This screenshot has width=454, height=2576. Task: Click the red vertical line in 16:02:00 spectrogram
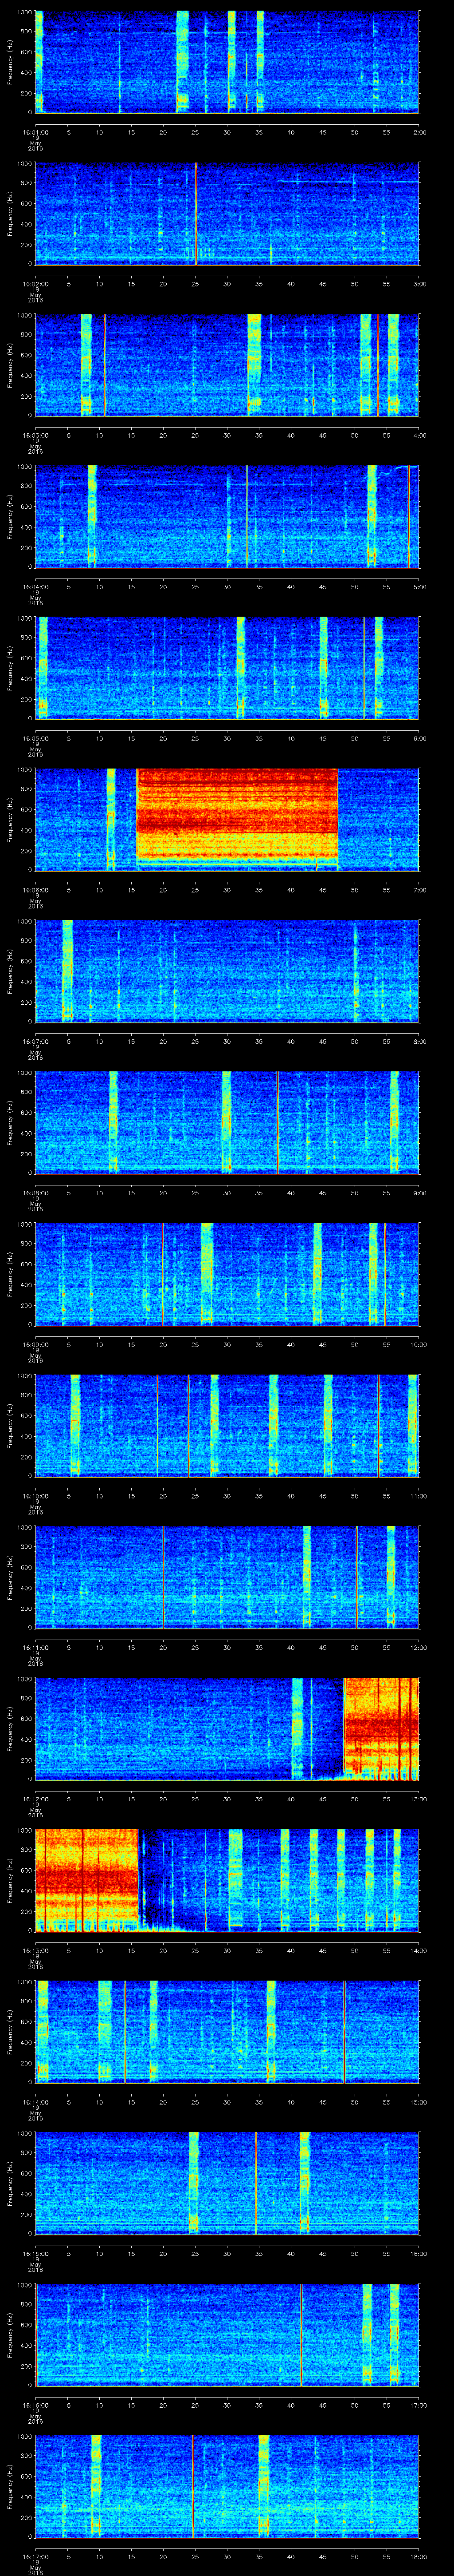pos(196,213)
